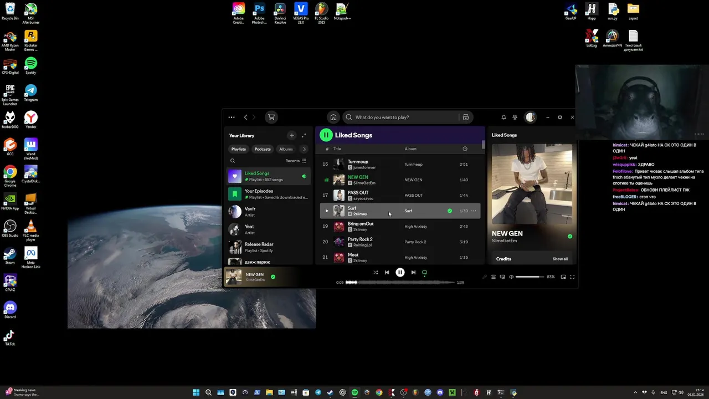Open NEW GEN cover in Now Playing panel

point(532,184)
